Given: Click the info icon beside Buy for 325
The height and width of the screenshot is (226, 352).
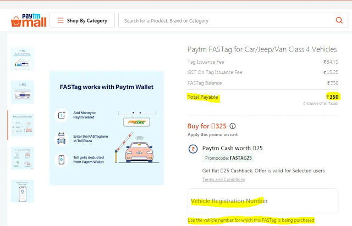Looking at the screenshot, I should (x=233, y=126).
